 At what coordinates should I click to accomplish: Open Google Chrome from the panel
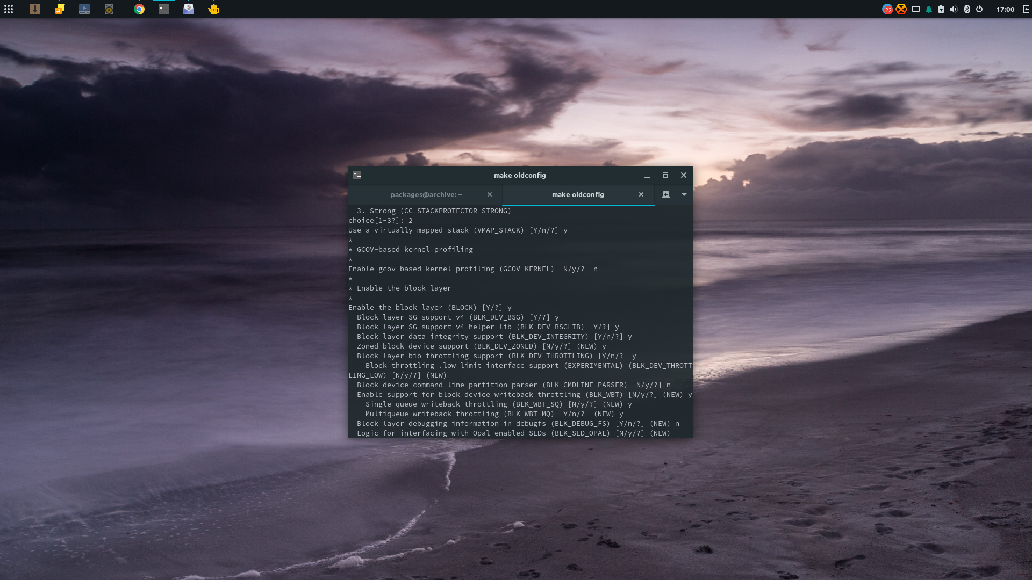tap(139, 9)
